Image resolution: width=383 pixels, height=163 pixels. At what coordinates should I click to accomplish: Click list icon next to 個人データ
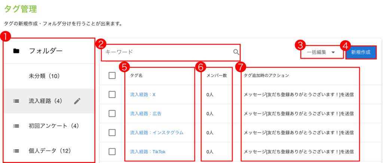point(16,151)
